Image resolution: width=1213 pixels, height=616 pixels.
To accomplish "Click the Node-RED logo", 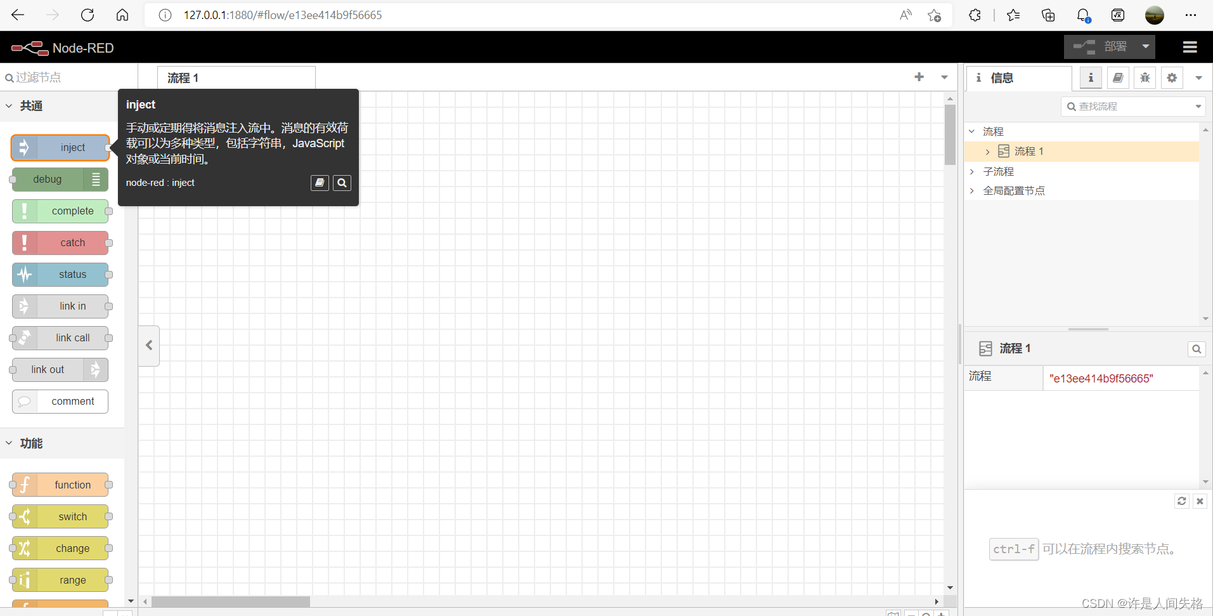I will tap(62, 48).
